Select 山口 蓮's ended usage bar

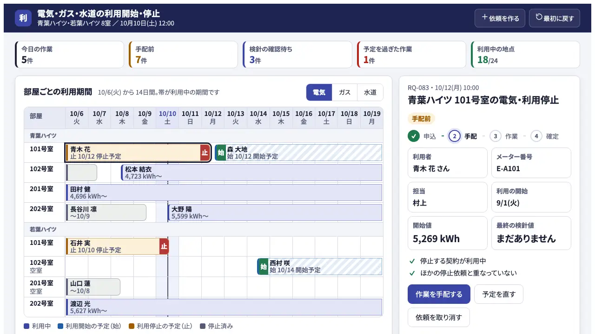pos(93,287)
